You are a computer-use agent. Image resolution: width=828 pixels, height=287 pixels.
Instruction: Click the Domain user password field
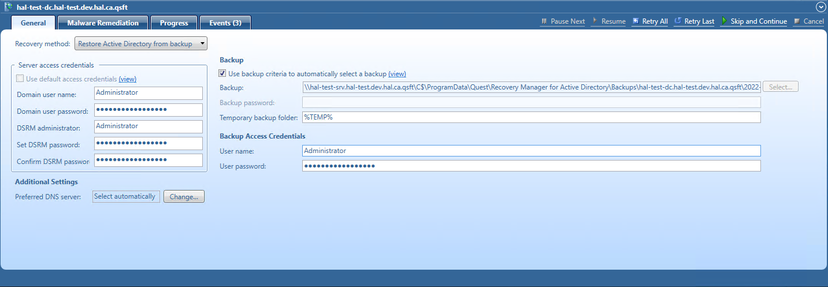148,110
